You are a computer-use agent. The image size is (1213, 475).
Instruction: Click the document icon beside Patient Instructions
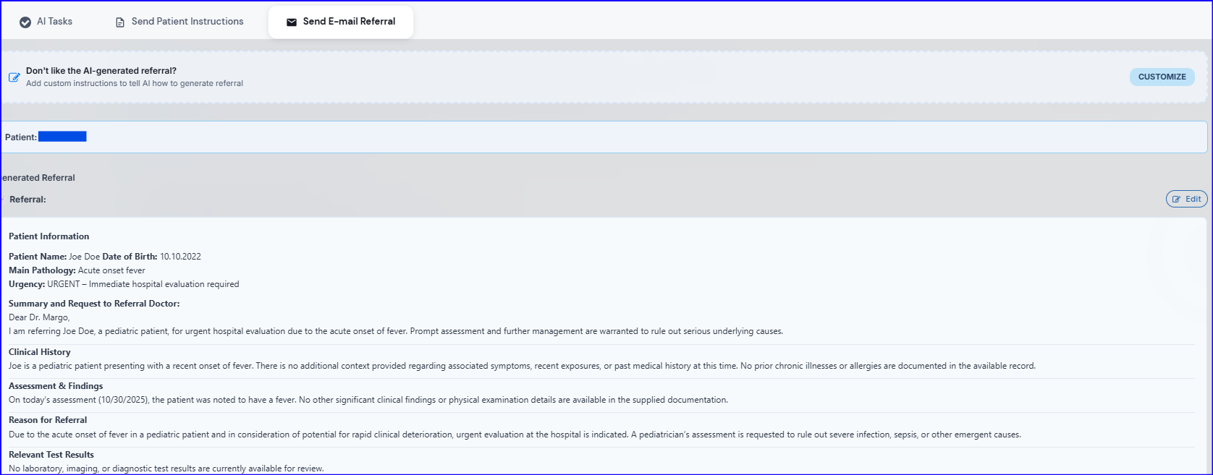(120, 22)
